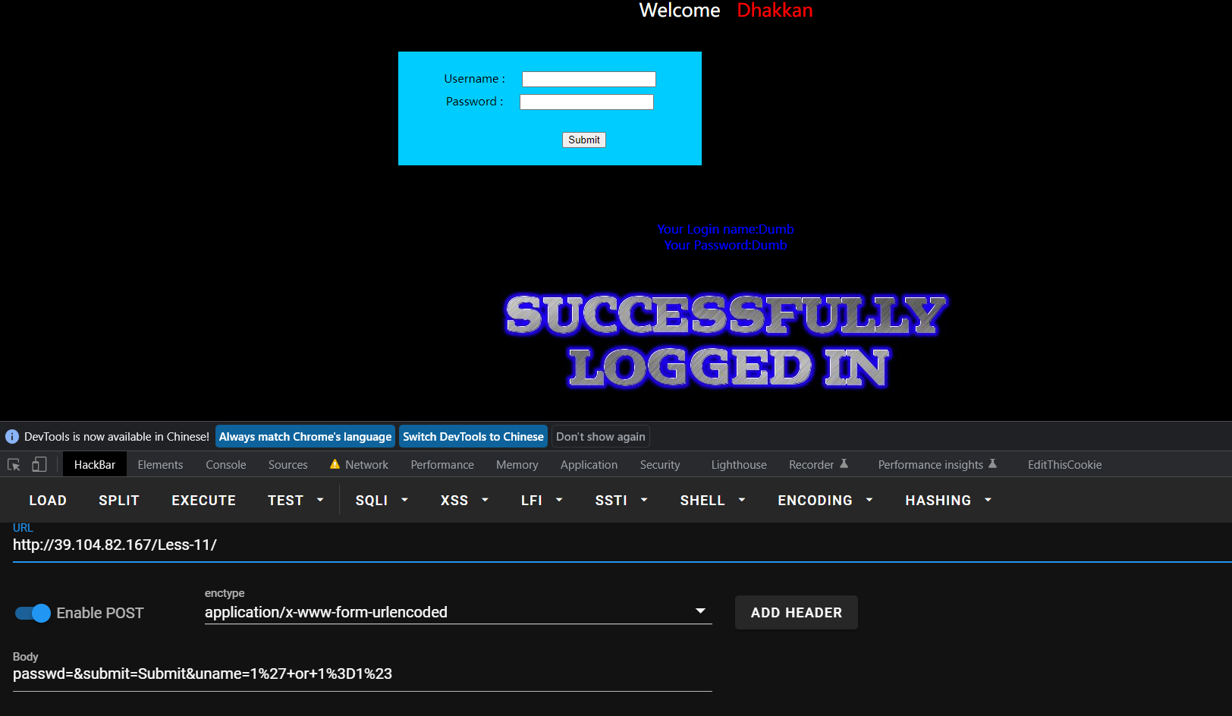This screenshot has width=1232, height=716.
Task: Toggle the Enable POST switch
Action: [33, 613]
